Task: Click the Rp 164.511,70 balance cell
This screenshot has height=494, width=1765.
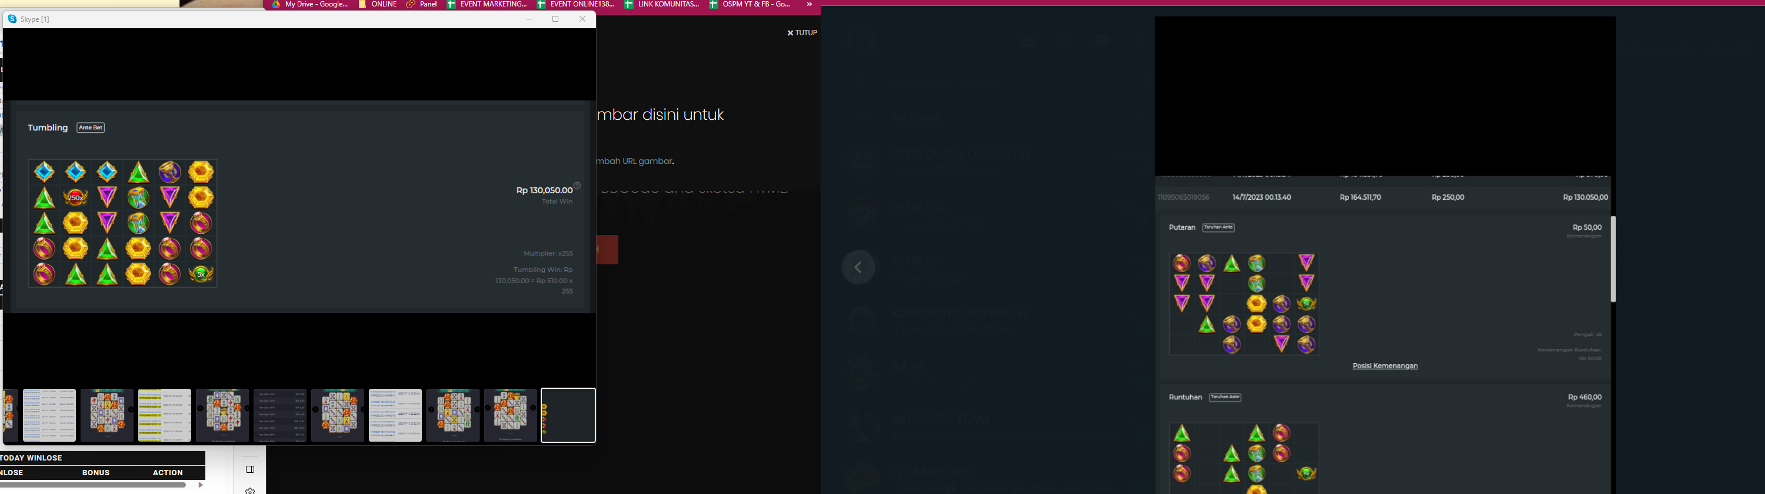Action: coord(1360,198)
